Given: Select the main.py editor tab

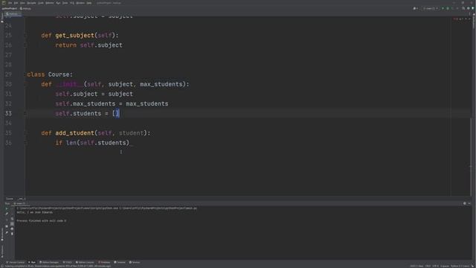Looking at the screenshot, I should [x=13, y=14].
